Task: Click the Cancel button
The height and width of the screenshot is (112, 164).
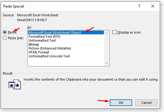Action: [146, 103]
